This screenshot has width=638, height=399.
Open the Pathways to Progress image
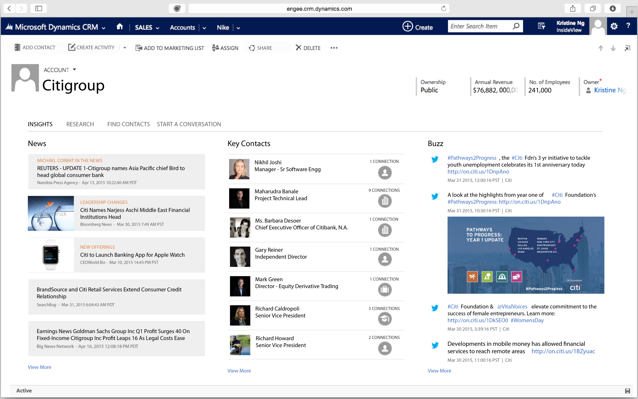click(x=526, y=255)
